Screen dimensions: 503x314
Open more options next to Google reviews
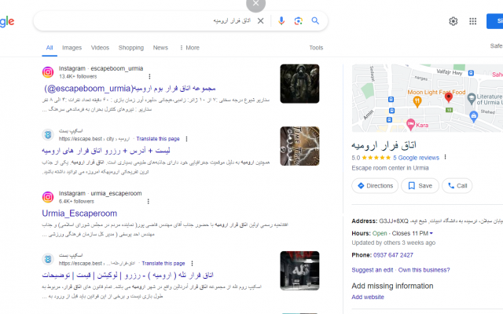point(445,157)
